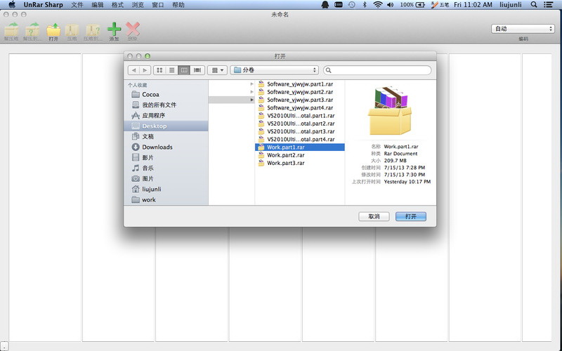Select the column view button
This screenshot has height=351, width=562.
pos(184,70)
